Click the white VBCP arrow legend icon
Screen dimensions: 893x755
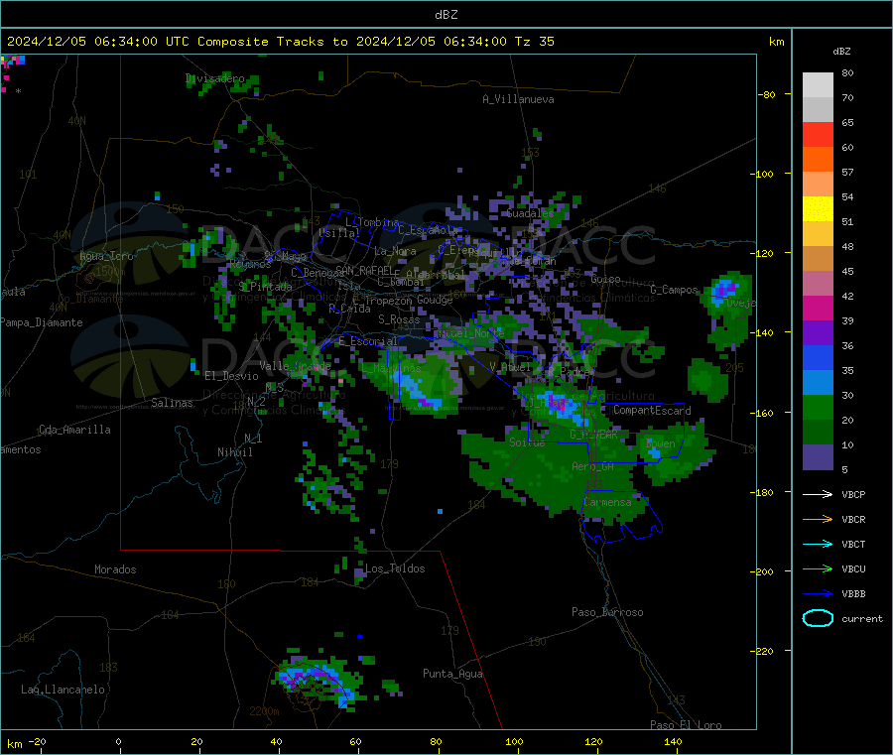tap(818, 494)
